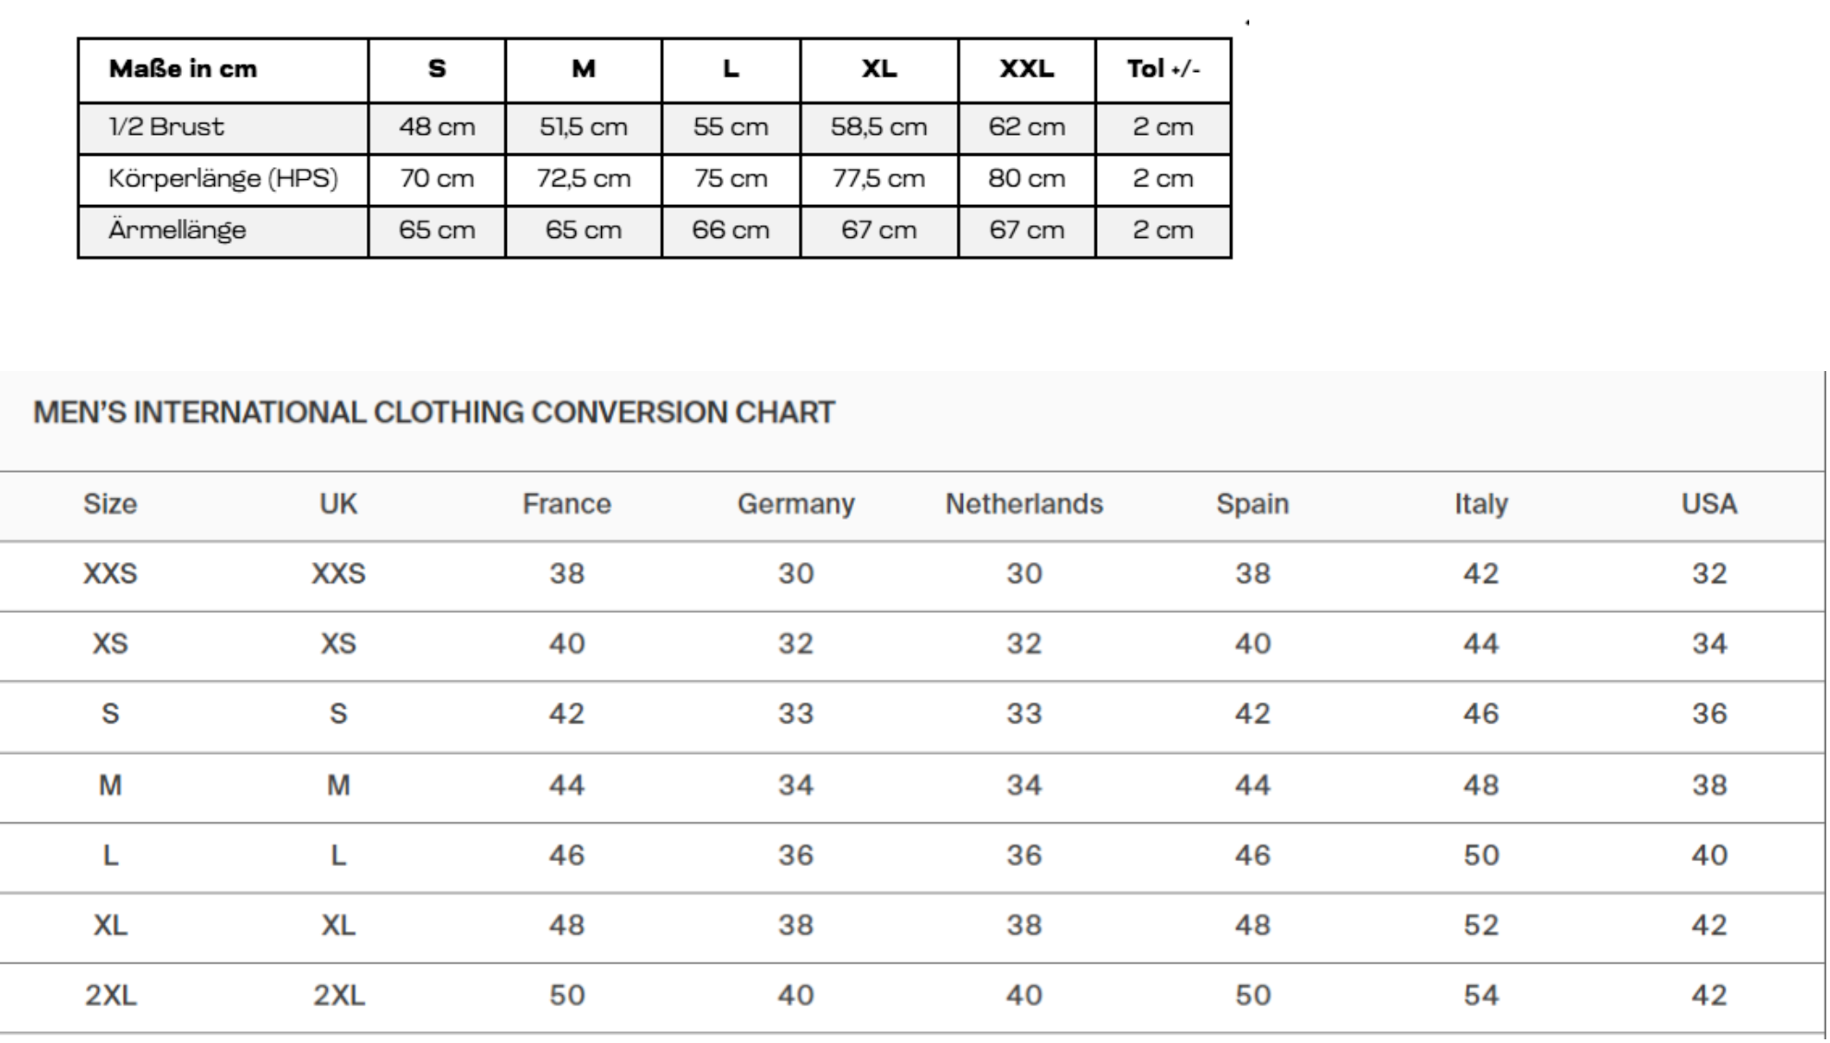1830x1043 pixels.
Task: Click Italy value 52 in XL row
Action: [1481, 926]
